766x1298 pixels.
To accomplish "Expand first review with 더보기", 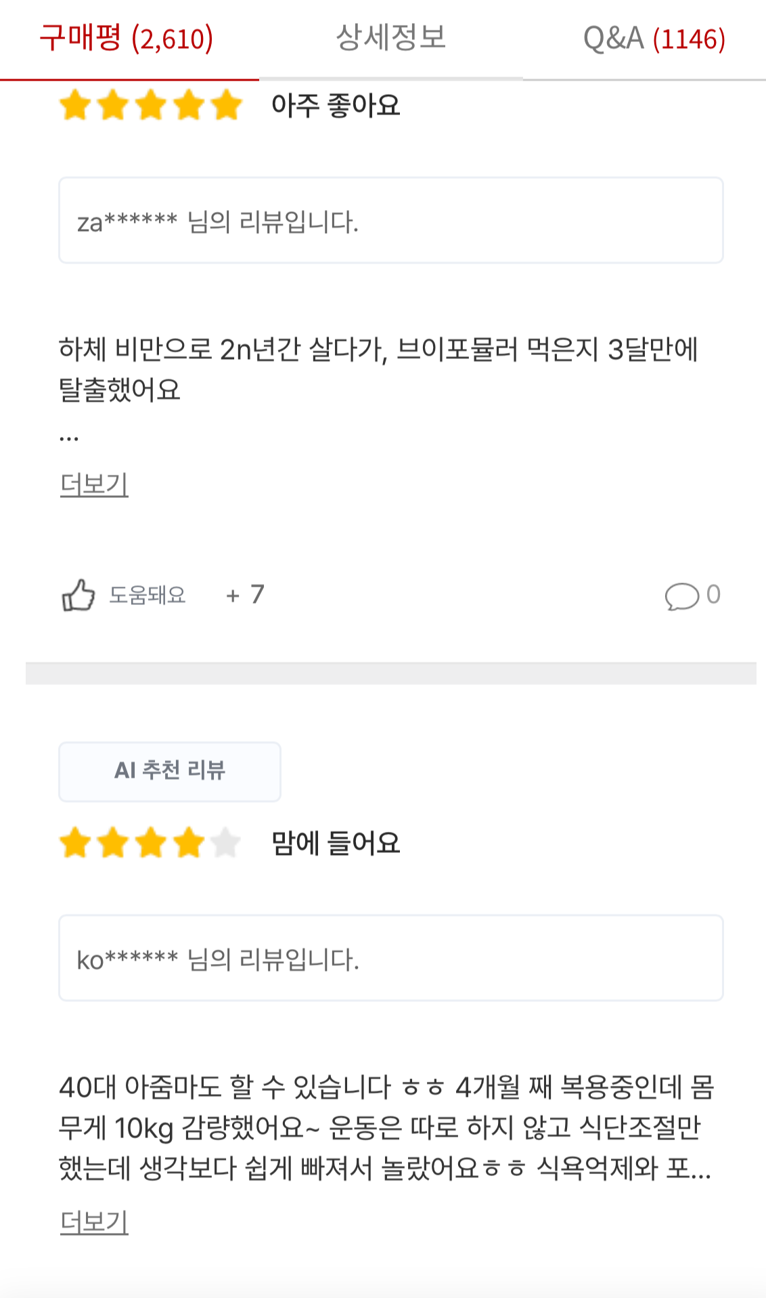I will tap(94, 483).
